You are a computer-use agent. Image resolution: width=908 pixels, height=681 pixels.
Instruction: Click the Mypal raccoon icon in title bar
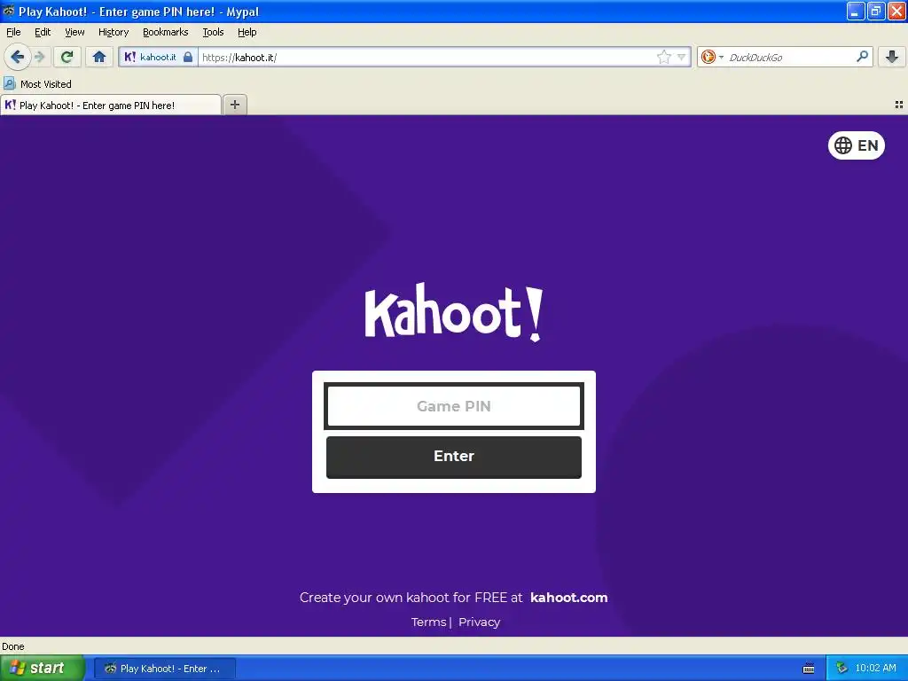point(9,11)
